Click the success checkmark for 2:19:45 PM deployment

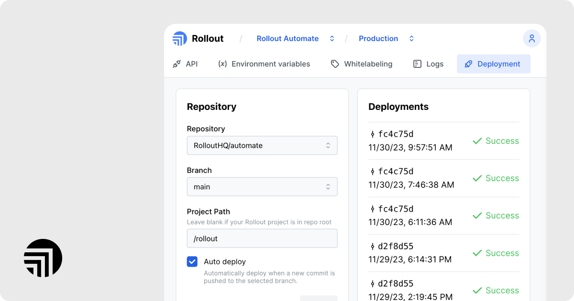click(477, 290)
